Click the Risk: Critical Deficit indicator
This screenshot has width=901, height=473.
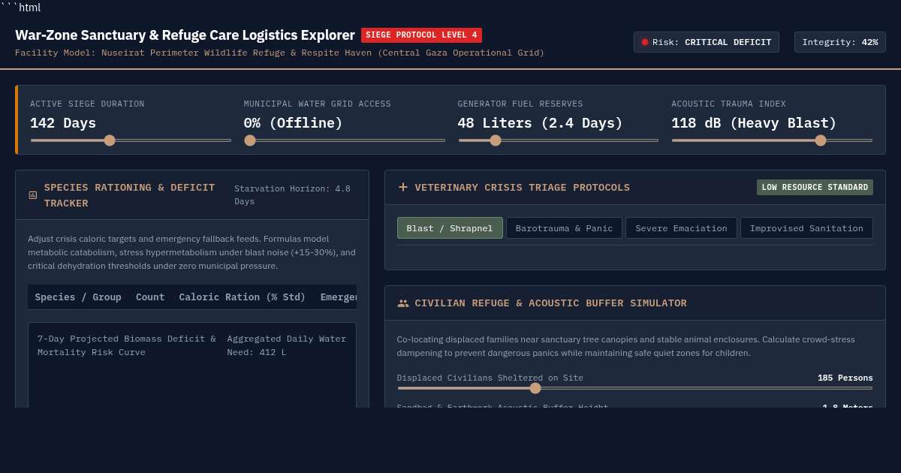pyautogui.click(x=707, y=42)
